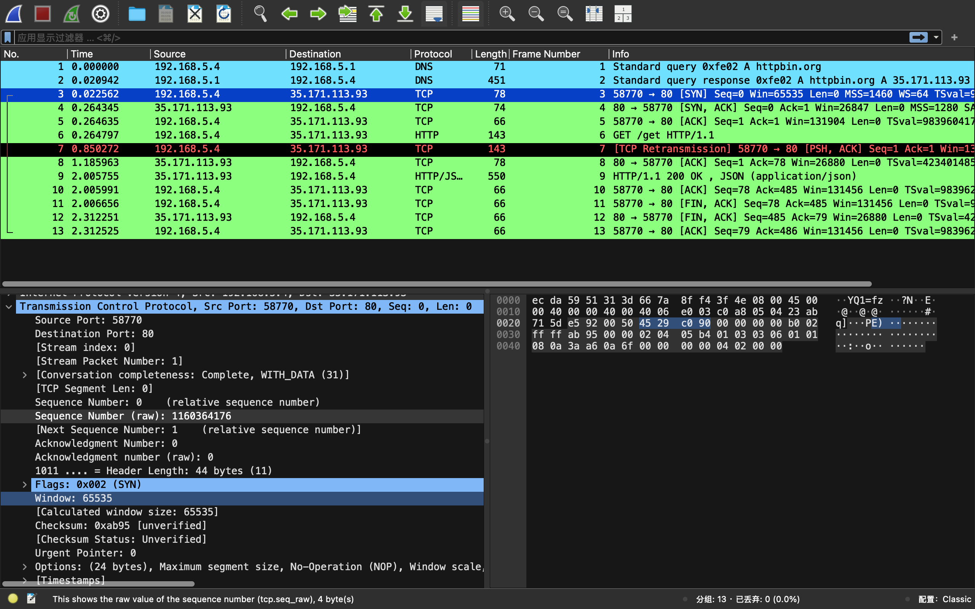Viewport: 975px width, 609px height.
Task: Start capture with the shark fin icon
Action: click(14, 14)
